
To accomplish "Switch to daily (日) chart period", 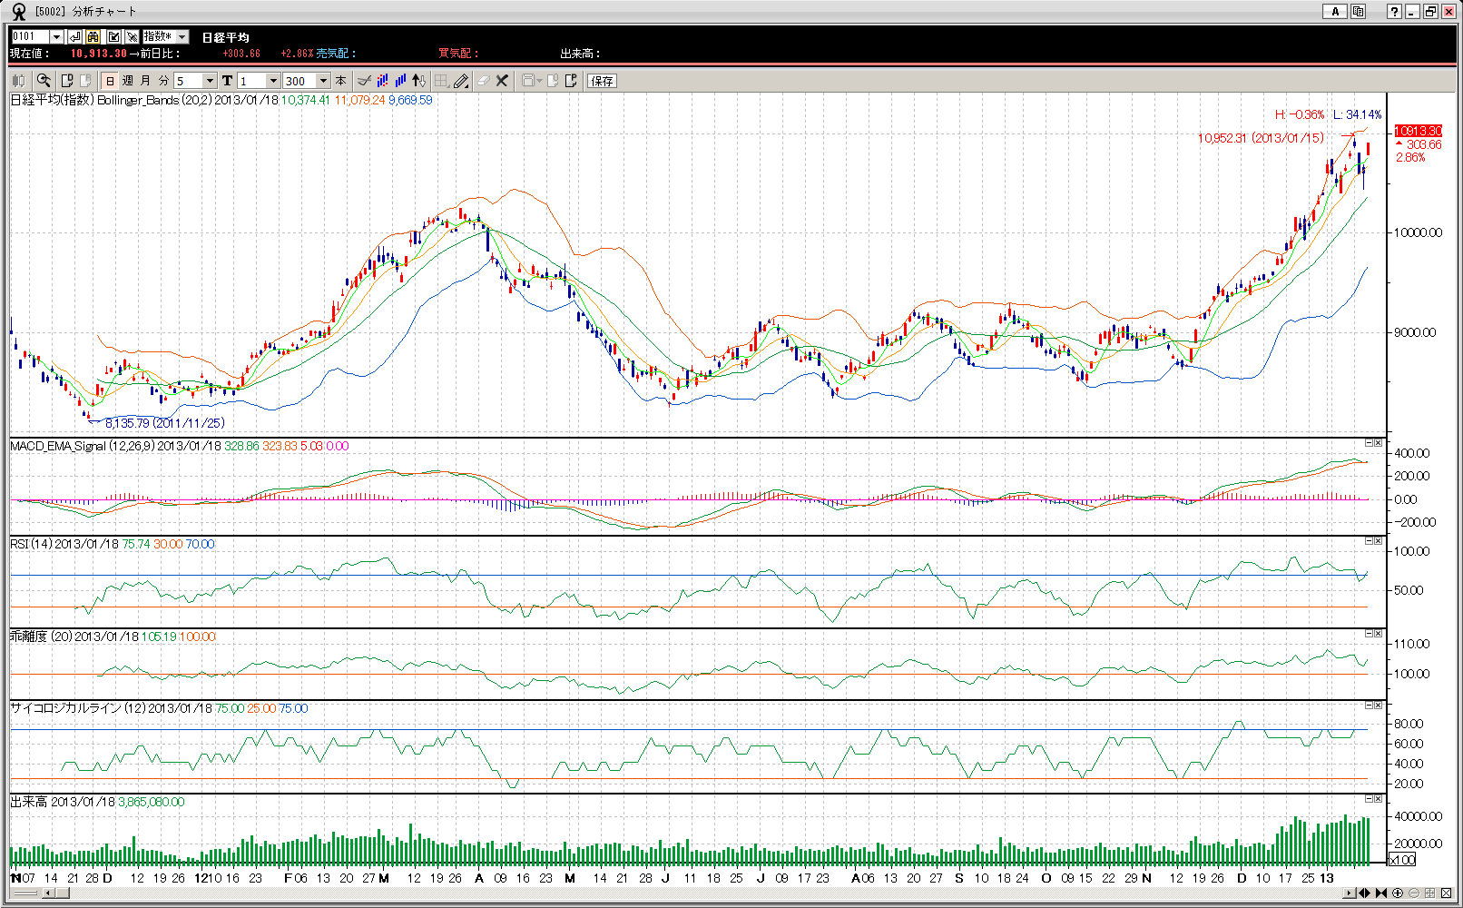I will pos(110,81).
